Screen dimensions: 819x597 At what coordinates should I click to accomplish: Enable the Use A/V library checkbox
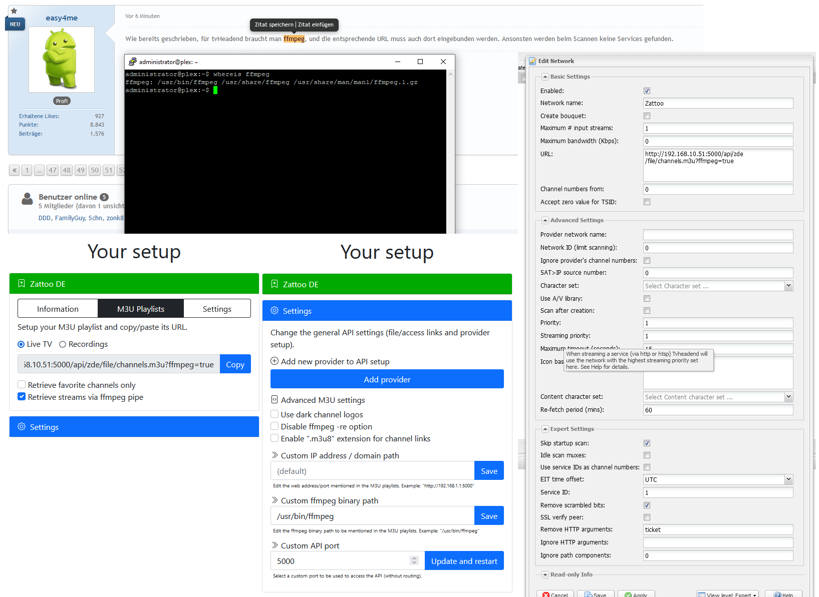647,299
